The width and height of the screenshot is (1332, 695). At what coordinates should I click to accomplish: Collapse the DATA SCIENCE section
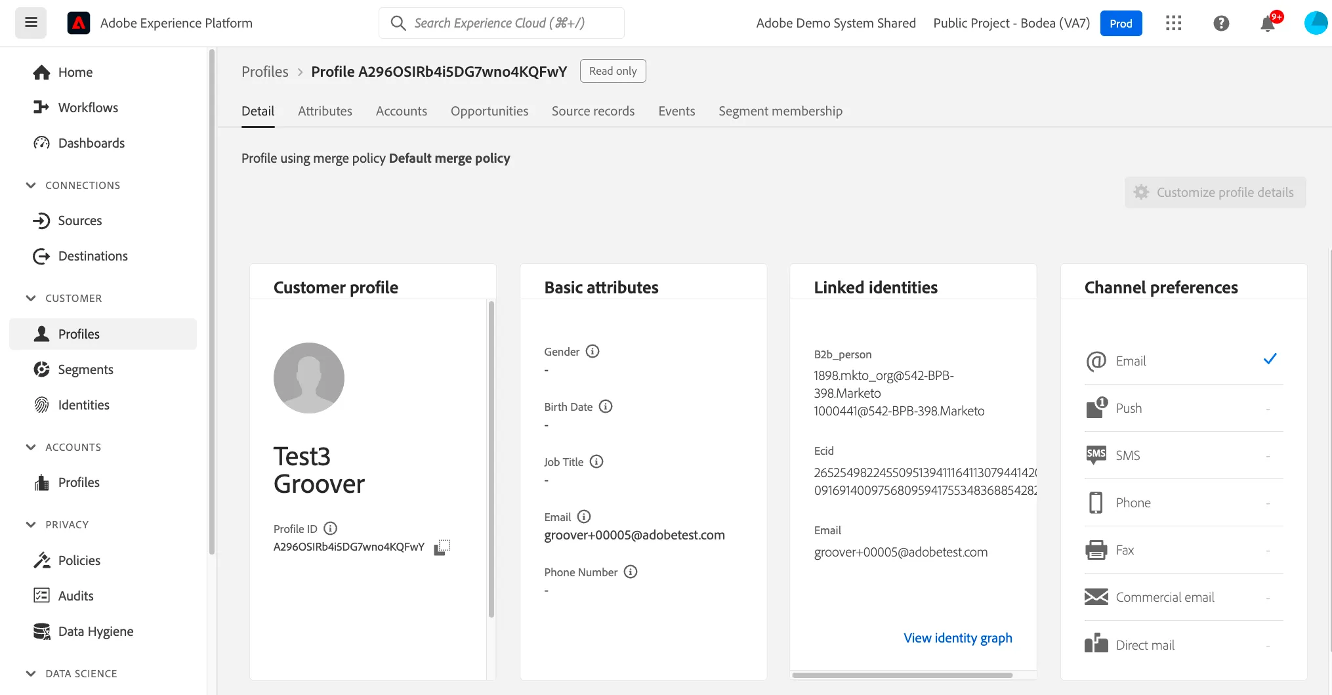[30, 673]
